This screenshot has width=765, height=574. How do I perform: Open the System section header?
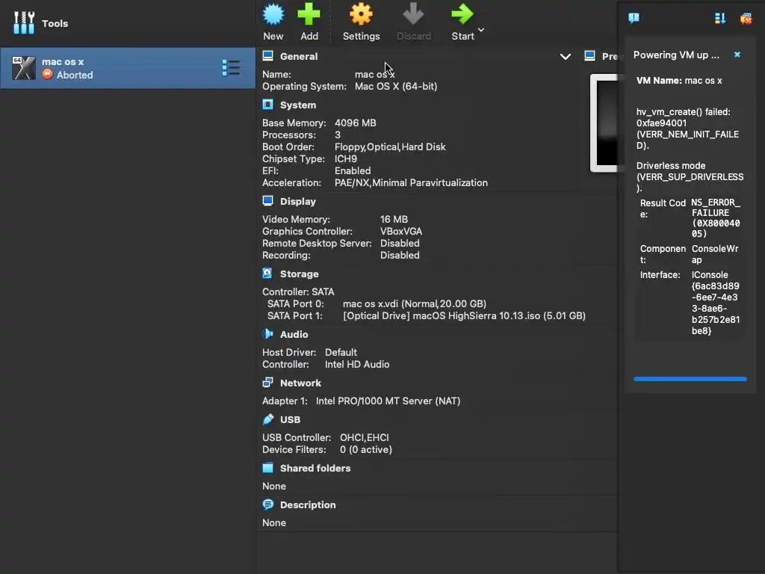click(x=298, y=105)
